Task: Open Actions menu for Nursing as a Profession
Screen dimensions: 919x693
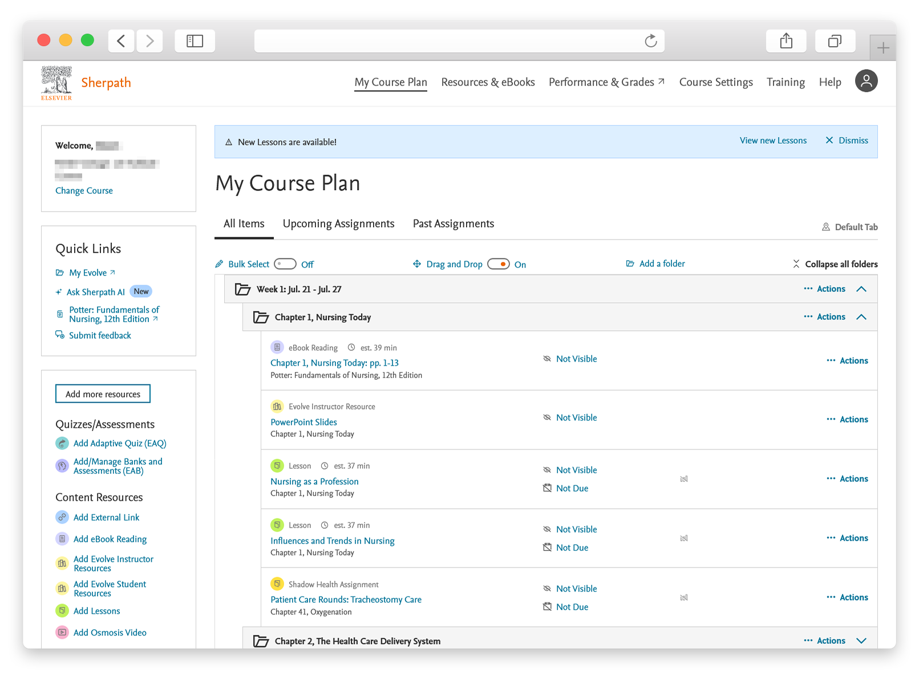Action: (x=847, y=479)
